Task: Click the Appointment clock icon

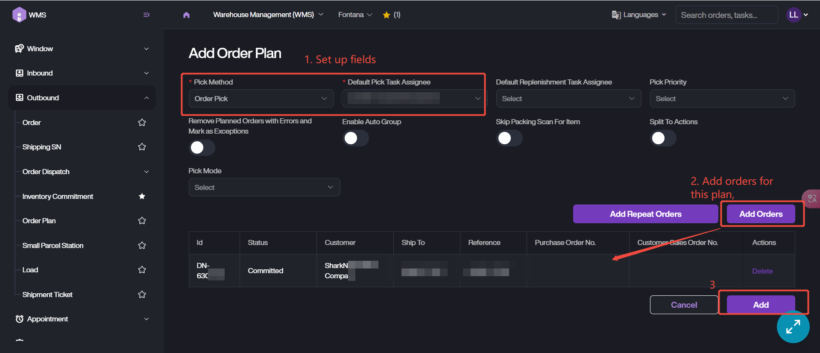Action: click(x=19, y=319)
